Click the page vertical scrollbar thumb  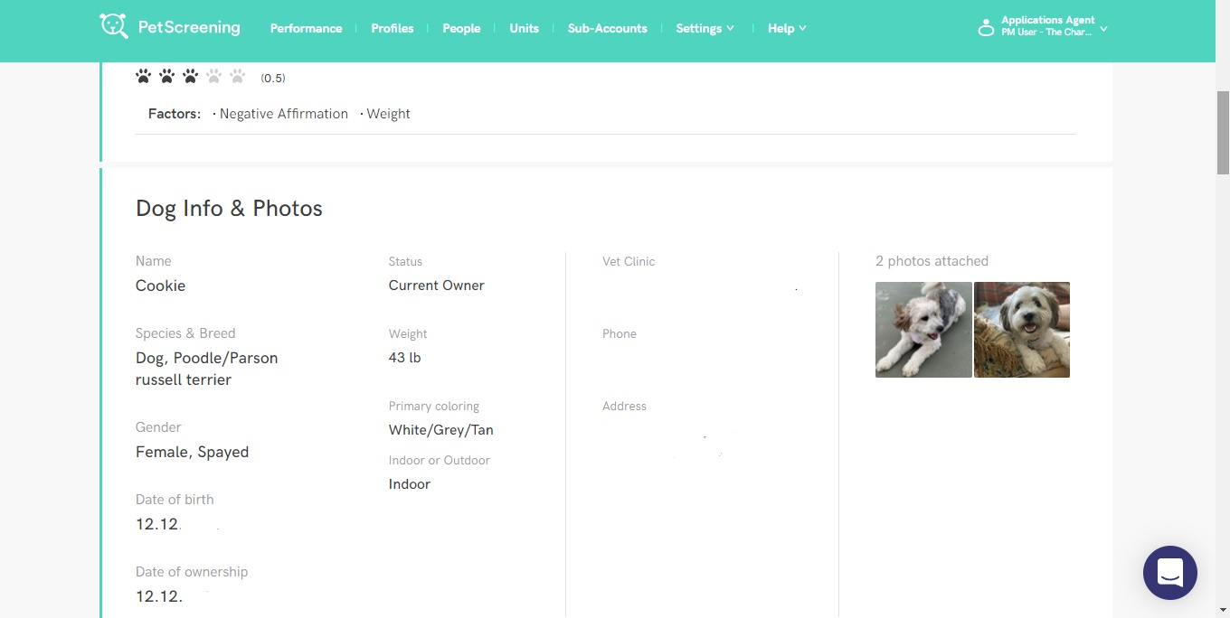coord(1223,132)
